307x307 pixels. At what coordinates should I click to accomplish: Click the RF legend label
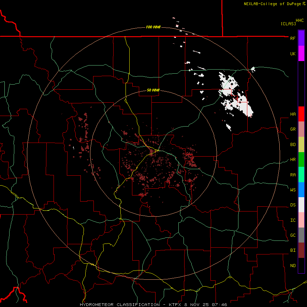tap(293, 38)
